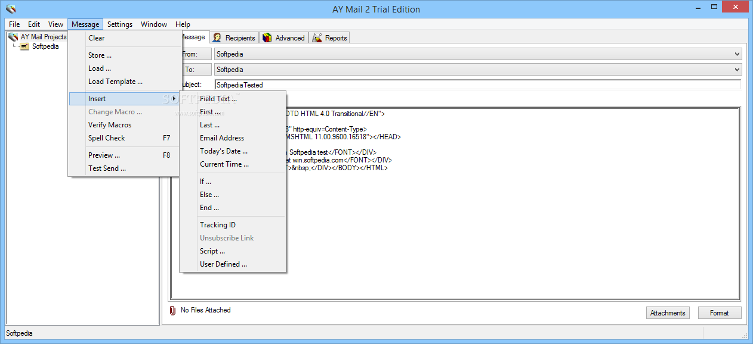Click the AY Mail title bar app icon
753x344 pixels.
pos(10,9)
